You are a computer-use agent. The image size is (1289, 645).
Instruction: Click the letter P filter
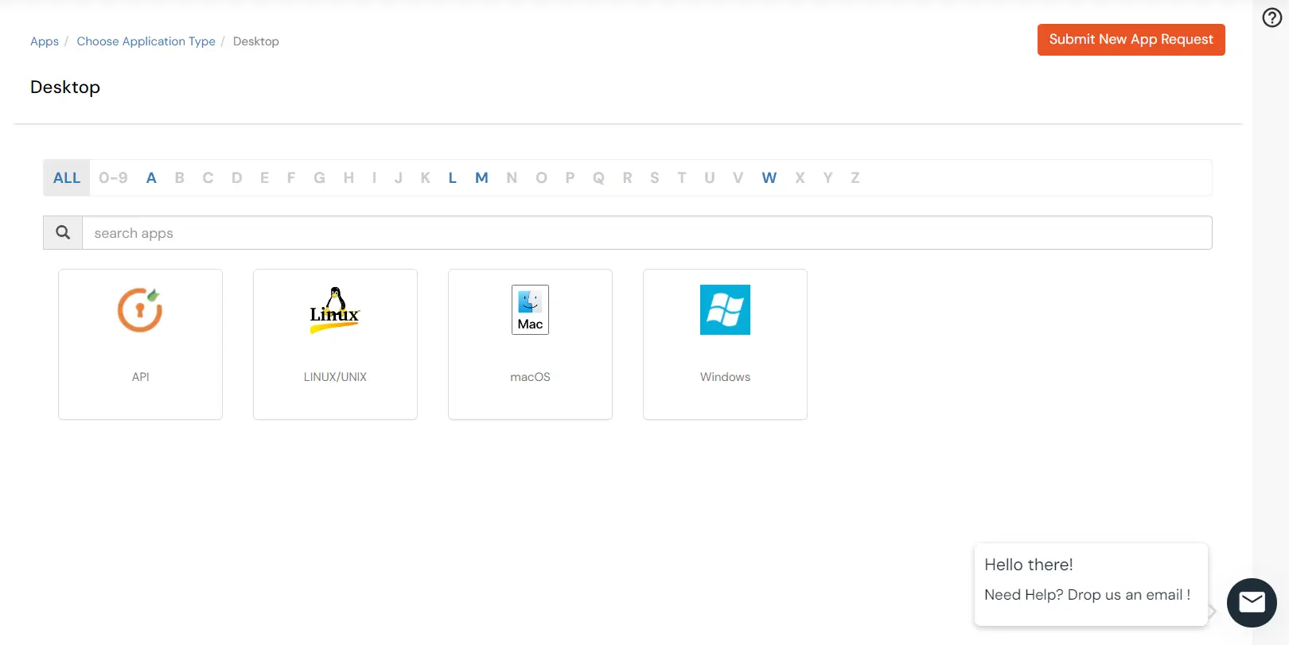pyautogui.click(x=570, y=178)
